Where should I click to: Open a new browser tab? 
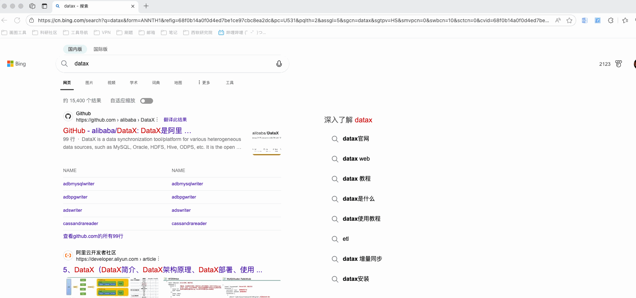pyautogui.click(x=146, y=6)
